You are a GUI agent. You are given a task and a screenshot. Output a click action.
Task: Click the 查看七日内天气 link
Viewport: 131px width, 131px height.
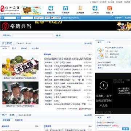[x=118, y=48]
